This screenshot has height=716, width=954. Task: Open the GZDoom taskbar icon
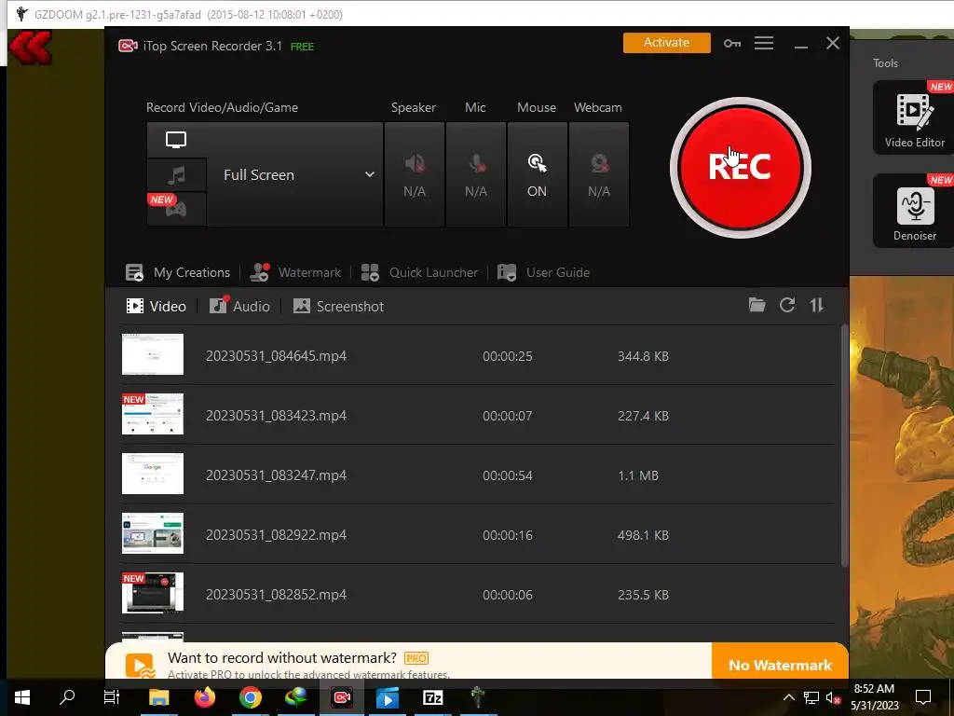[478, 697]
